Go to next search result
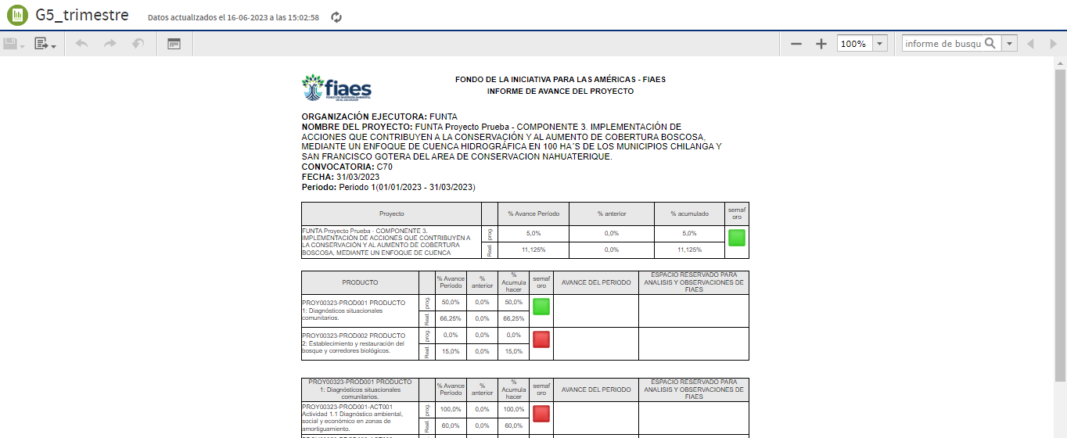 pos(1052,44)
